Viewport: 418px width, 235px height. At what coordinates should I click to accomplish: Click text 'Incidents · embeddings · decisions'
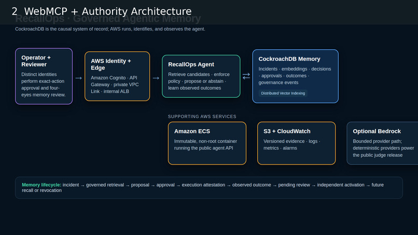point(295,69)
